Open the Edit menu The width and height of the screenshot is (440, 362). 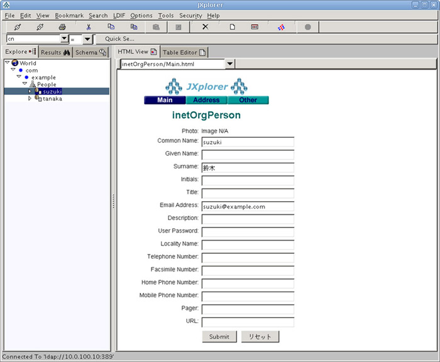point(26,16)
